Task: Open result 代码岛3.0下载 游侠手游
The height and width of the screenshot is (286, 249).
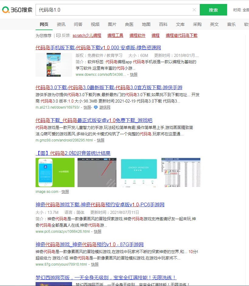Action: coord(109,88)
